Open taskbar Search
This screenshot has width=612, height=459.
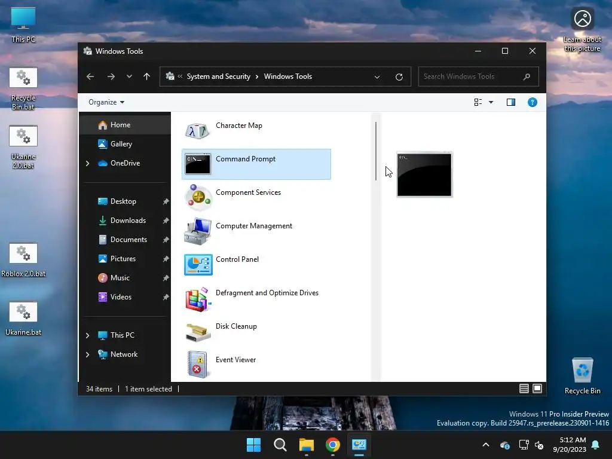(x=280, y=445)
